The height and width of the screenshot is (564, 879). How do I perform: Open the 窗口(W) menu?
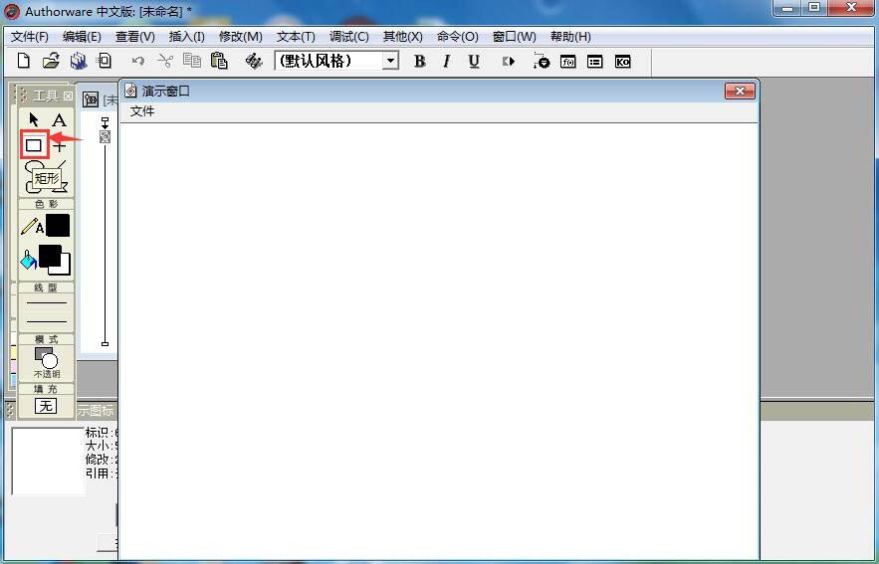point(514,37)
